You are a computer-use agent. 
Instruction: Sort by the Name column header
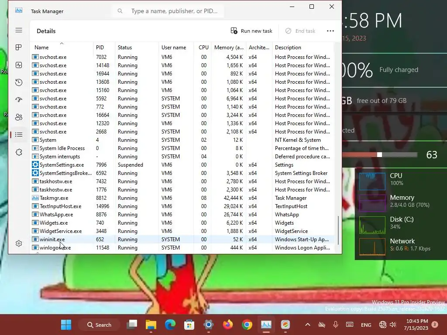62,47
